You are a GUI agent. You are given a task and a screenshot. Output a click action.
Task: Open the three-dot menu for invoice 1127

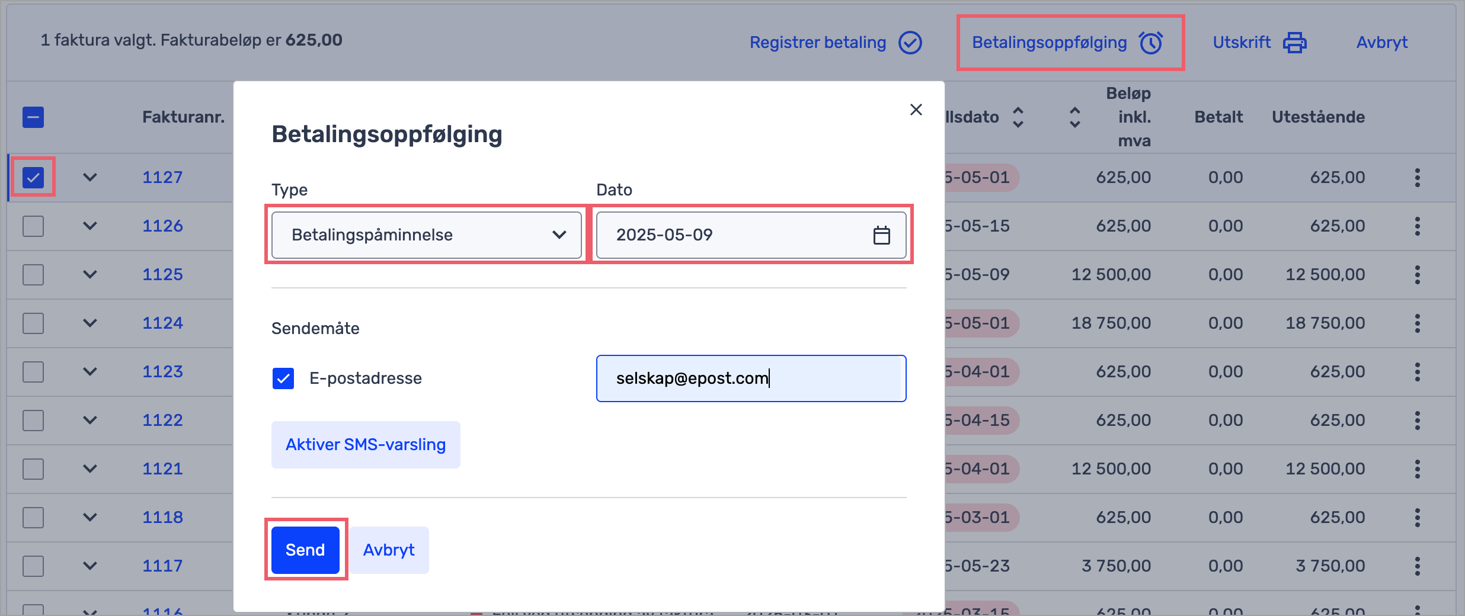(x=1417, y=178)
